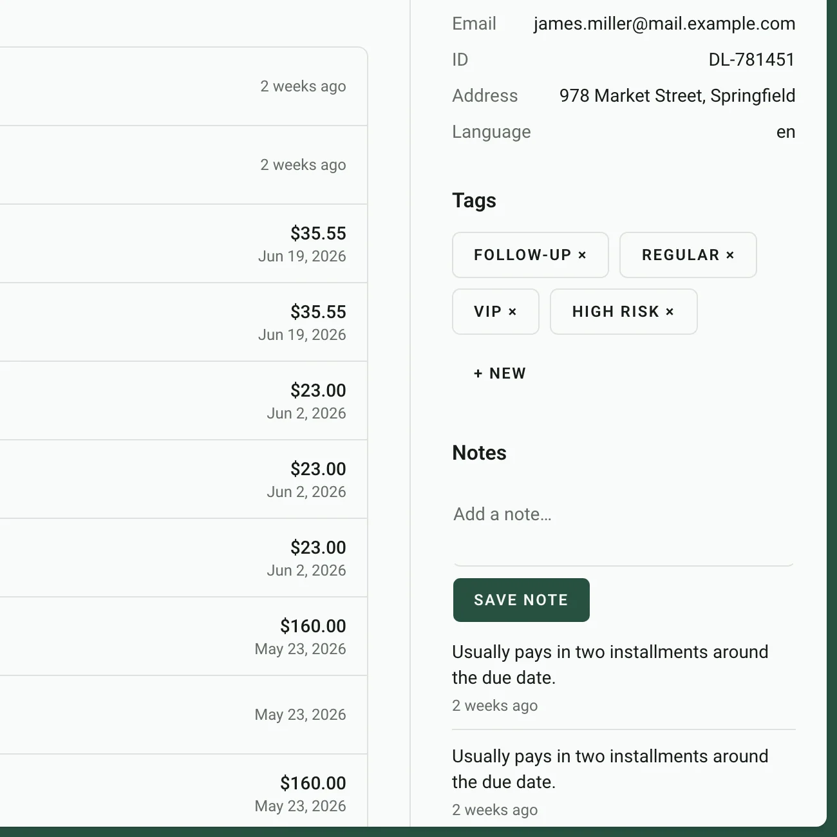Click the Save Note button
This screenshot has height=837, width=837.
521,600
